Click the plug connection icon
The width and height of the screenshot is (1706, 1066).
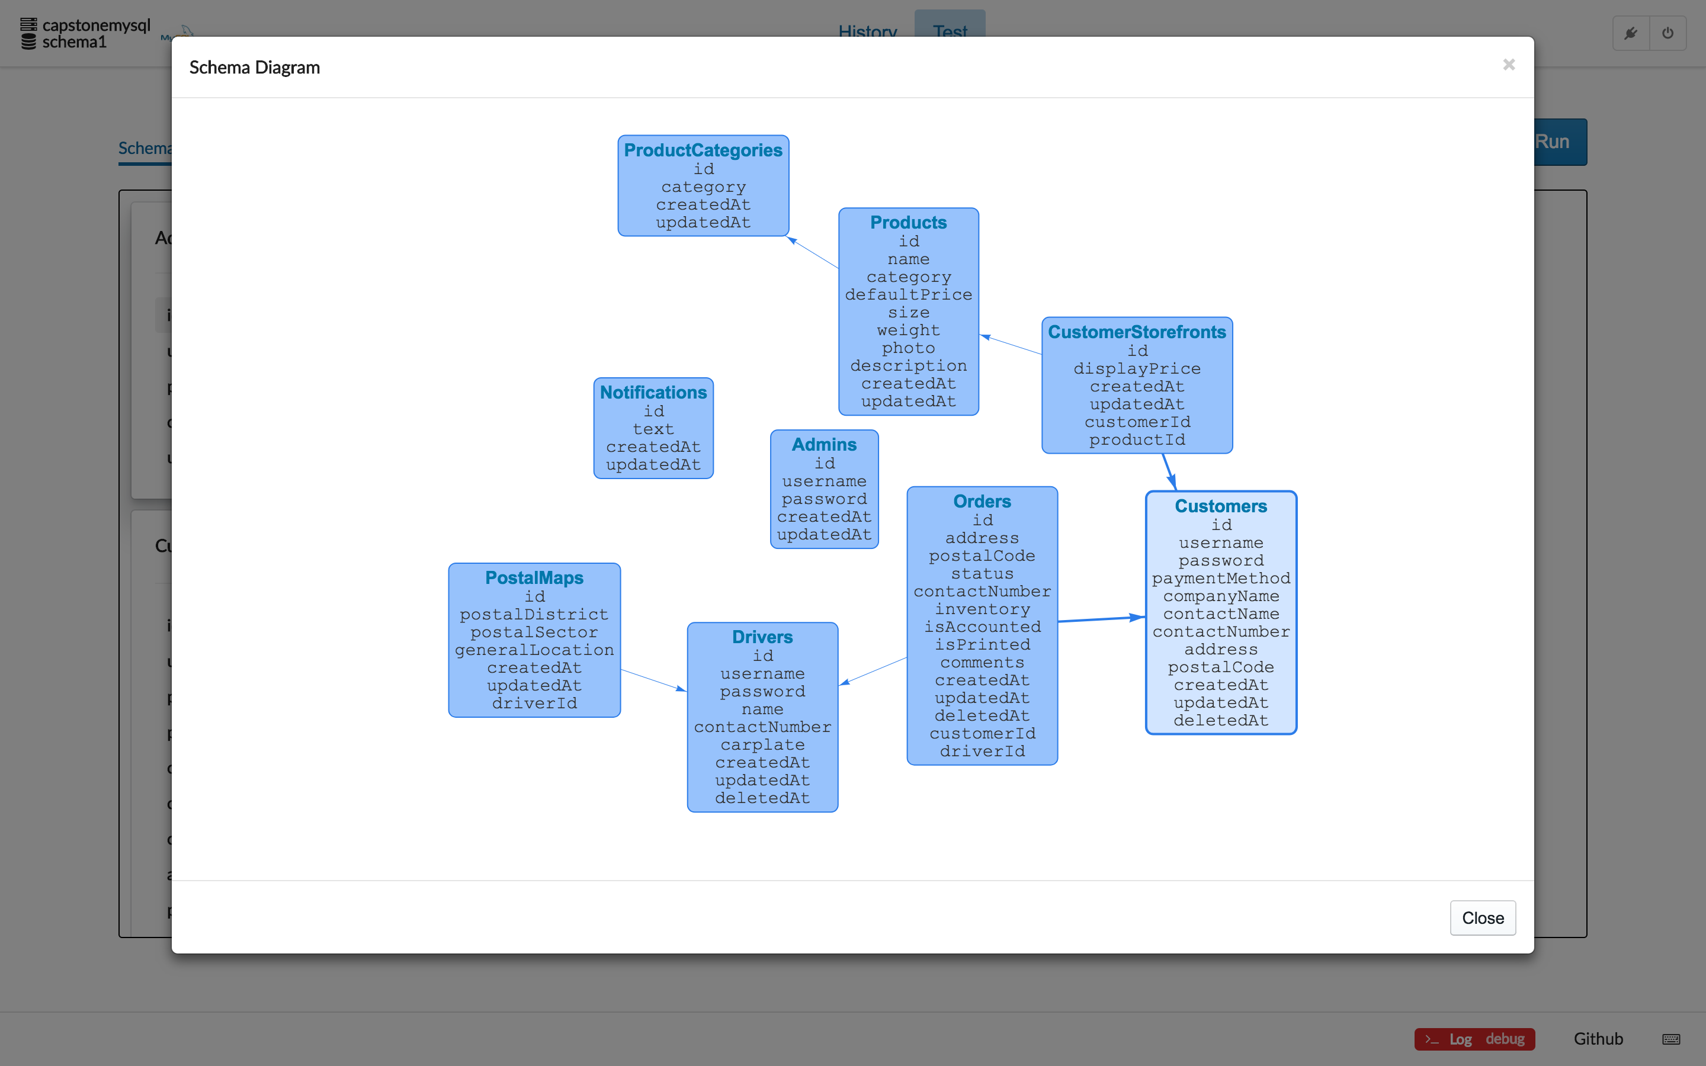(x=1631, y=33)
